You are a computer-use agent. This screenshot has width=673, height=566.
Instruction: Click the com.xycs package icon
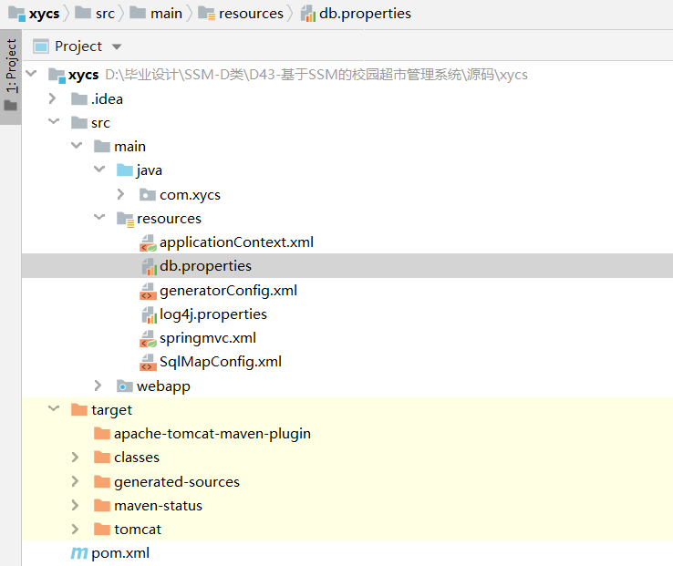[x=147, y=195]
